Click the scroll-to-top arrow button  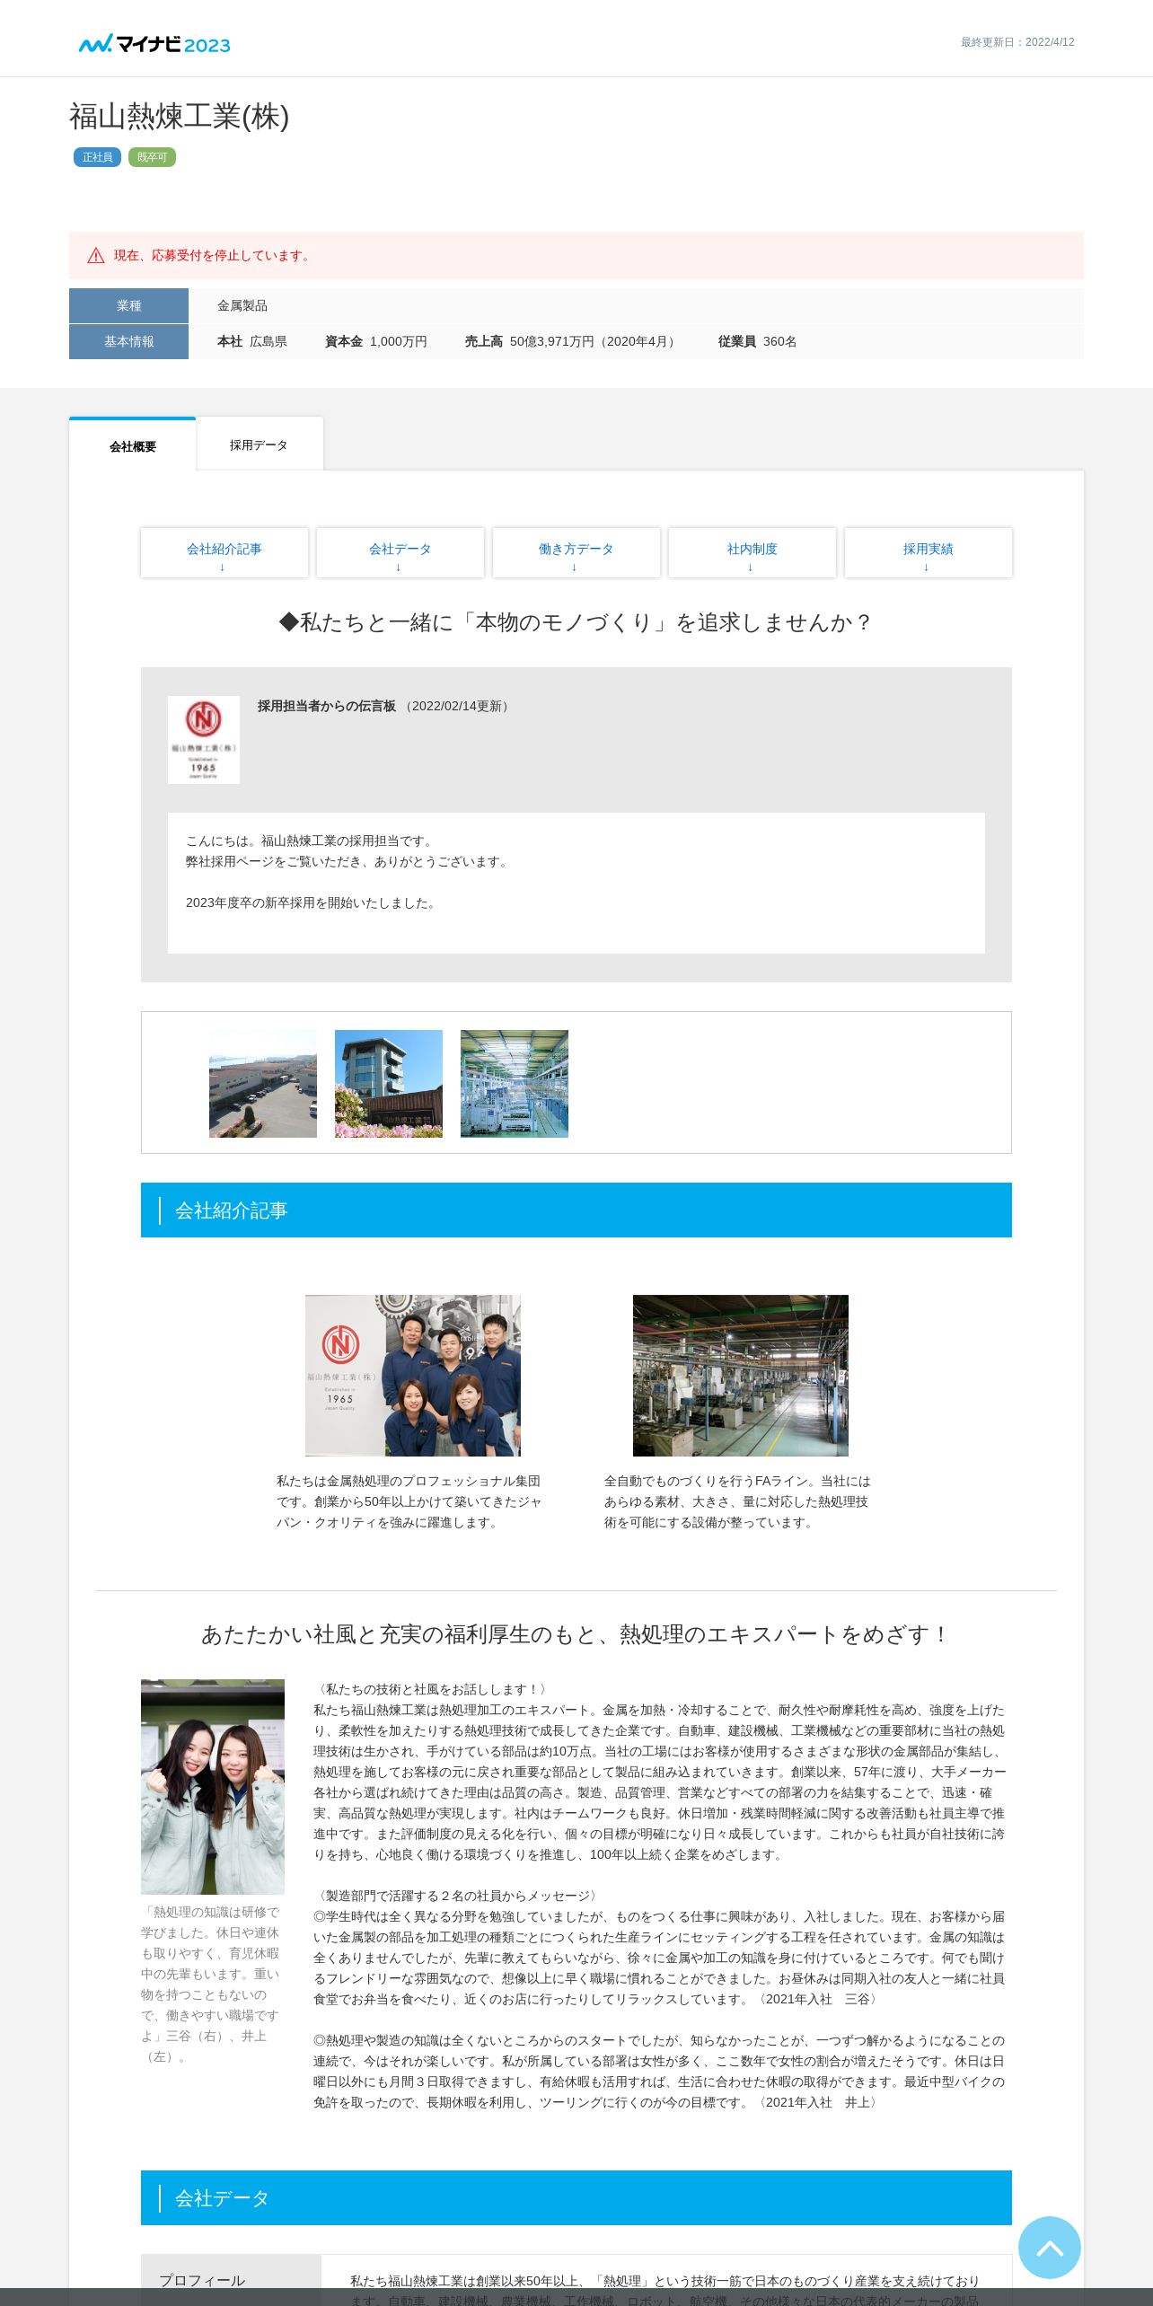[1049, 2248]
